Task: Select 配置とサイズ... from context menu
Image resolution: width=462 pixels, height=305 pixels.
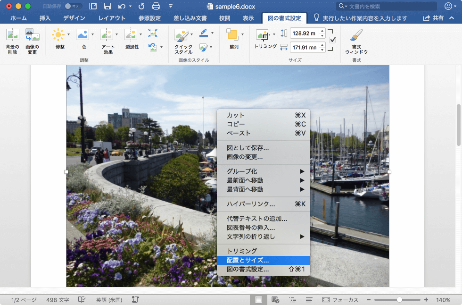Action: [248, 260]
